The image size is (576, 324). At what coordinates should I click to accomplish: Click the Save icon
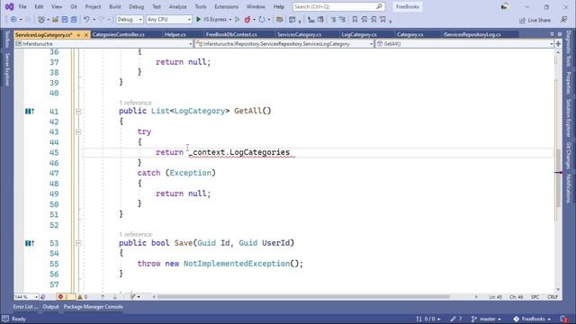65,20
